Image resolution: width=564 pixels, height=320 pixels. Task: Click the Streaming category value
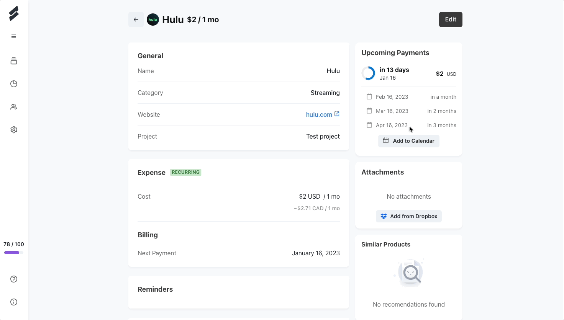[x=325, y=93]
